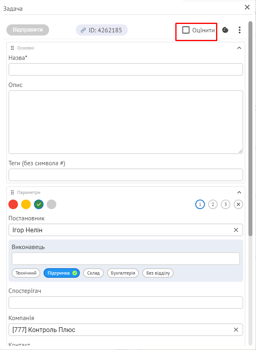Collapse the Параметри section chevron
The width and height of the screenshot is (256, 350).
[x=239, y=192]
